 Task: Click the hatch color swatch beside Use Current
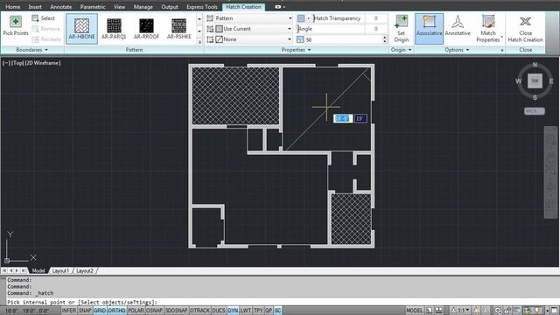tap(219, 29)
